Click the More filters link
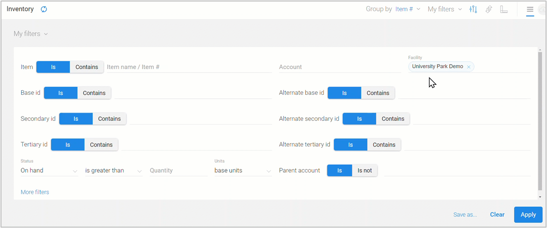Image resolution: width=547 pixels, height=228 pixels. 35,192
